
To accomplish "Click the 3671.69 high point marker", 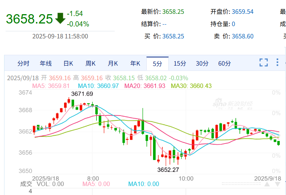I will [x=82, y=94].
